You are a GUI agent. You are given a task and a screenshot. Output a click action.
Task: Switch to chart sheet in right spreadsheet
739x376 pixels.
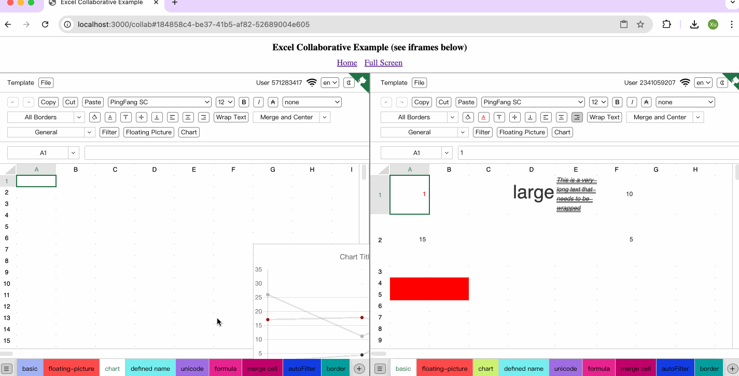(486, 369)
